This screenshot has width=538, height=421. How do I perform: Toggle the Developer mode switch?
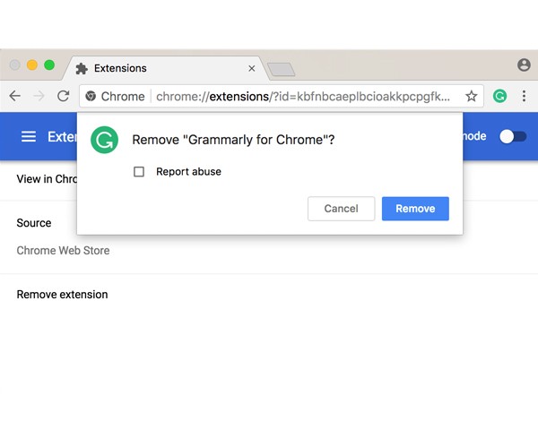point(513,136)
